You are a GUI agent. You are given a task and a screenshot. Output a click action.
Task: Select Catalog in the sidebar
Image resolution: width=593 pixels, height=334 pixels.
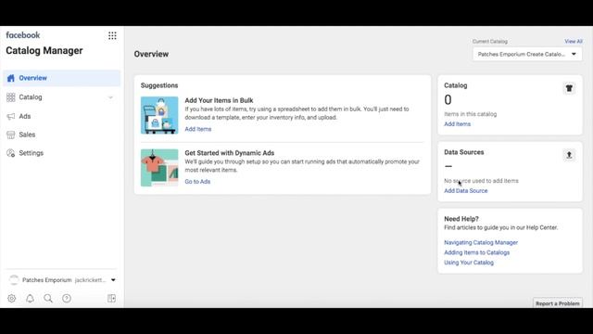coord(62,97)
